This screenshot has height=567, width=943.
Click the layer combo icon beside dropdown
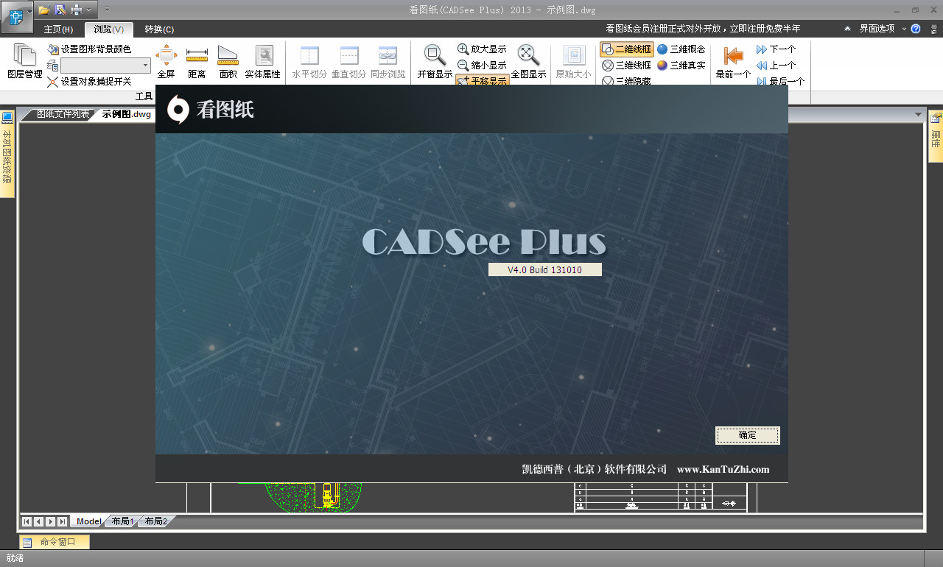click(x=53, y=66)
